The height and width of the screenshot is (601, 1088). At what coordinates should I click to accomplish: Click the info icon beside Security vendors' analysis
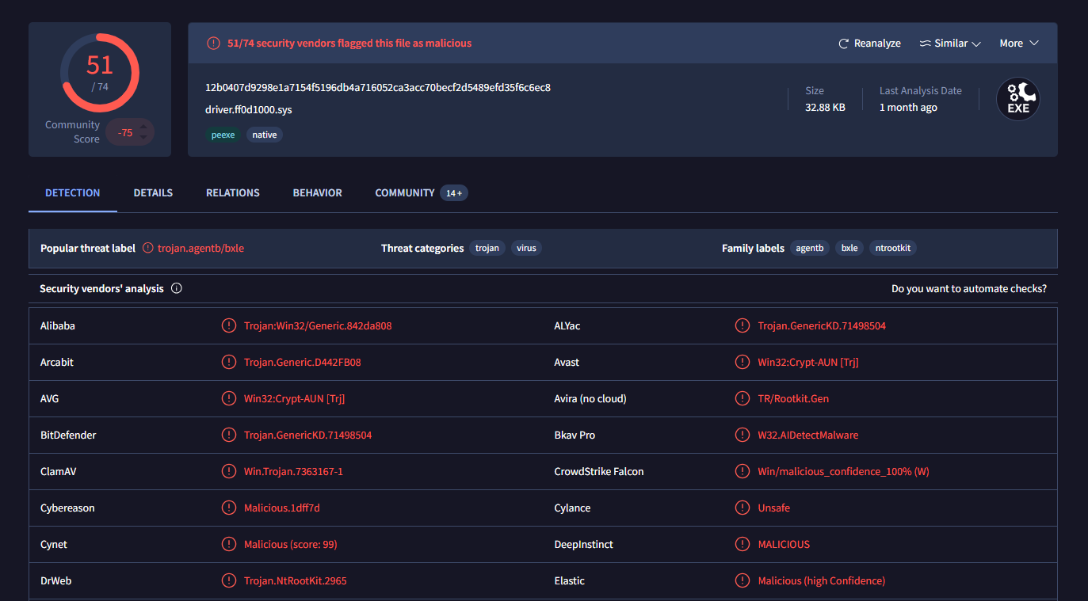coord(177,288)
